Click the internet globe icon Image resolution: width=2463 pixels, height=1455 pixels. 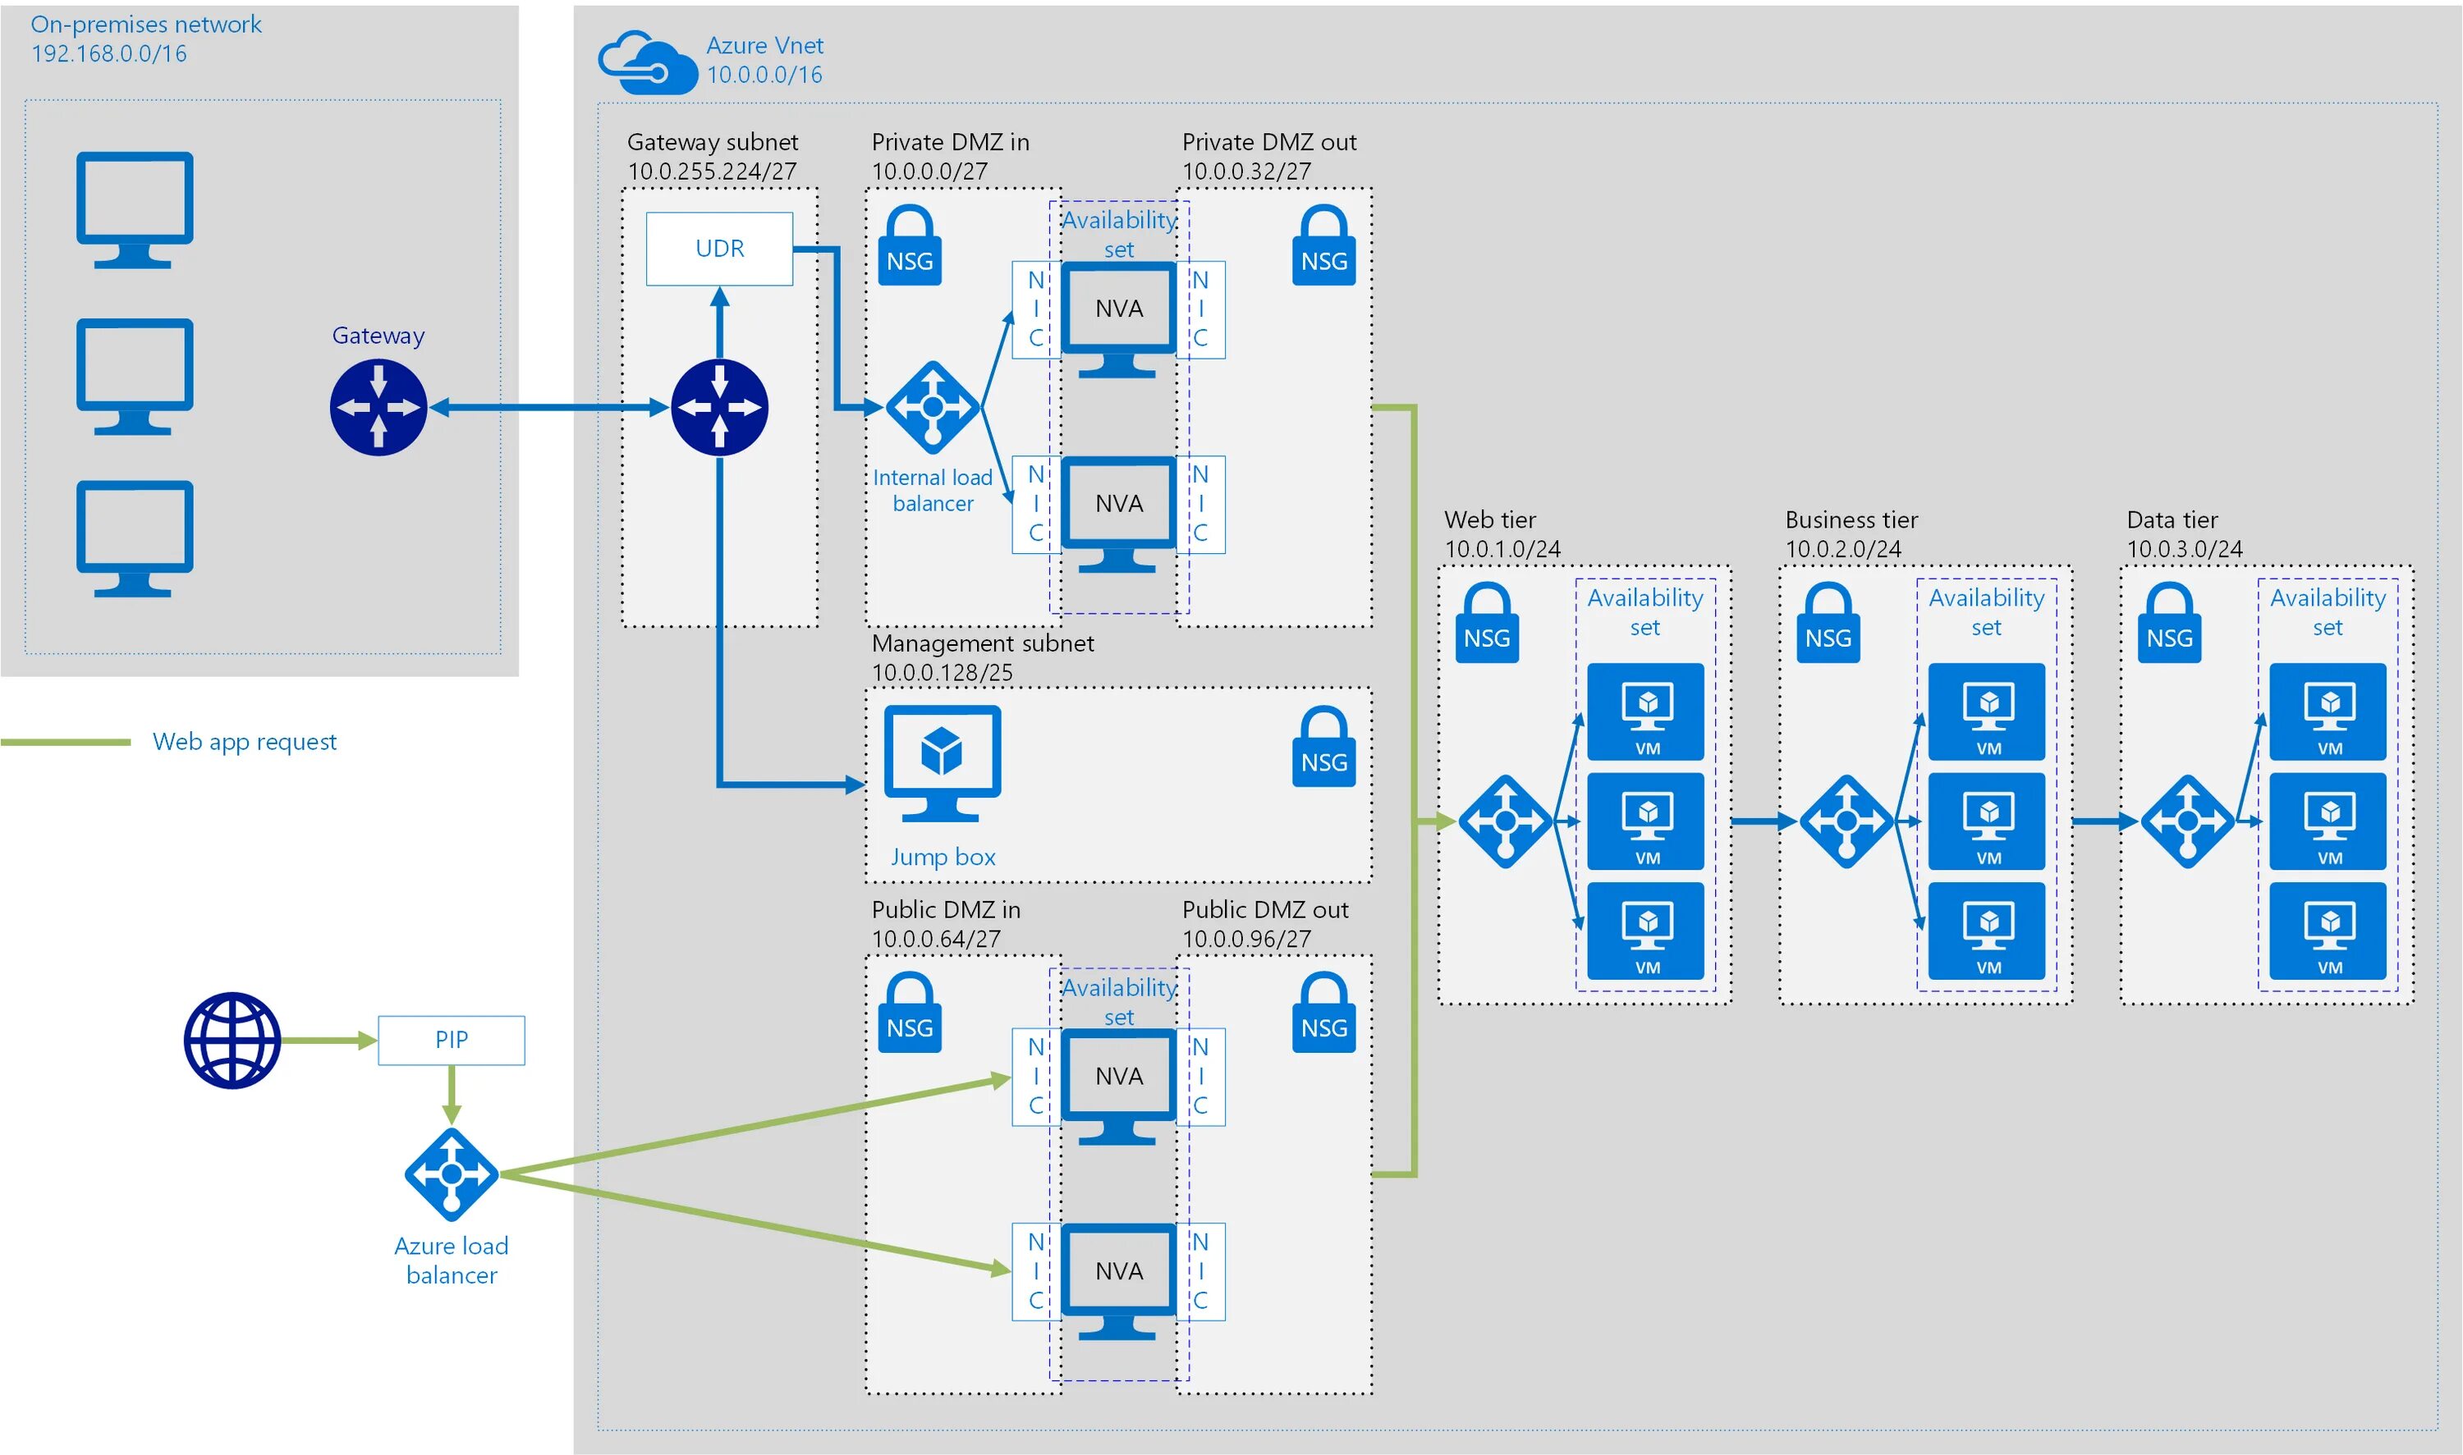coord(232,1041)
